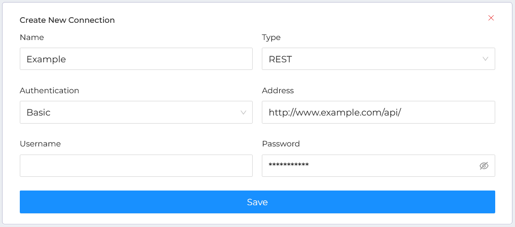Close the Create New Connection dialog
This screenshot has width=515, height=227.
click(x=491, y=18)
